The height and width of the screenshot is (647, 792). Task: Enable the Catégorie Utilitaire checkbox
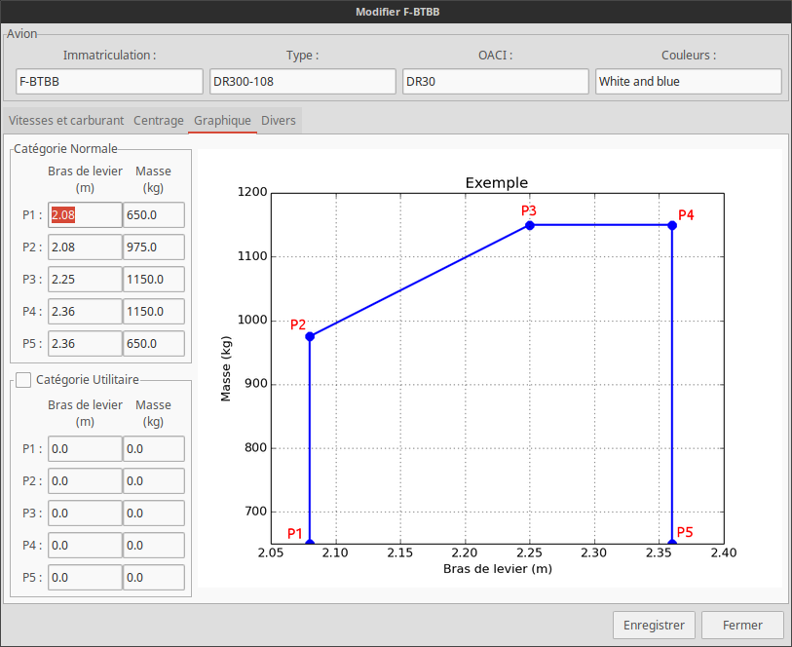23,379
